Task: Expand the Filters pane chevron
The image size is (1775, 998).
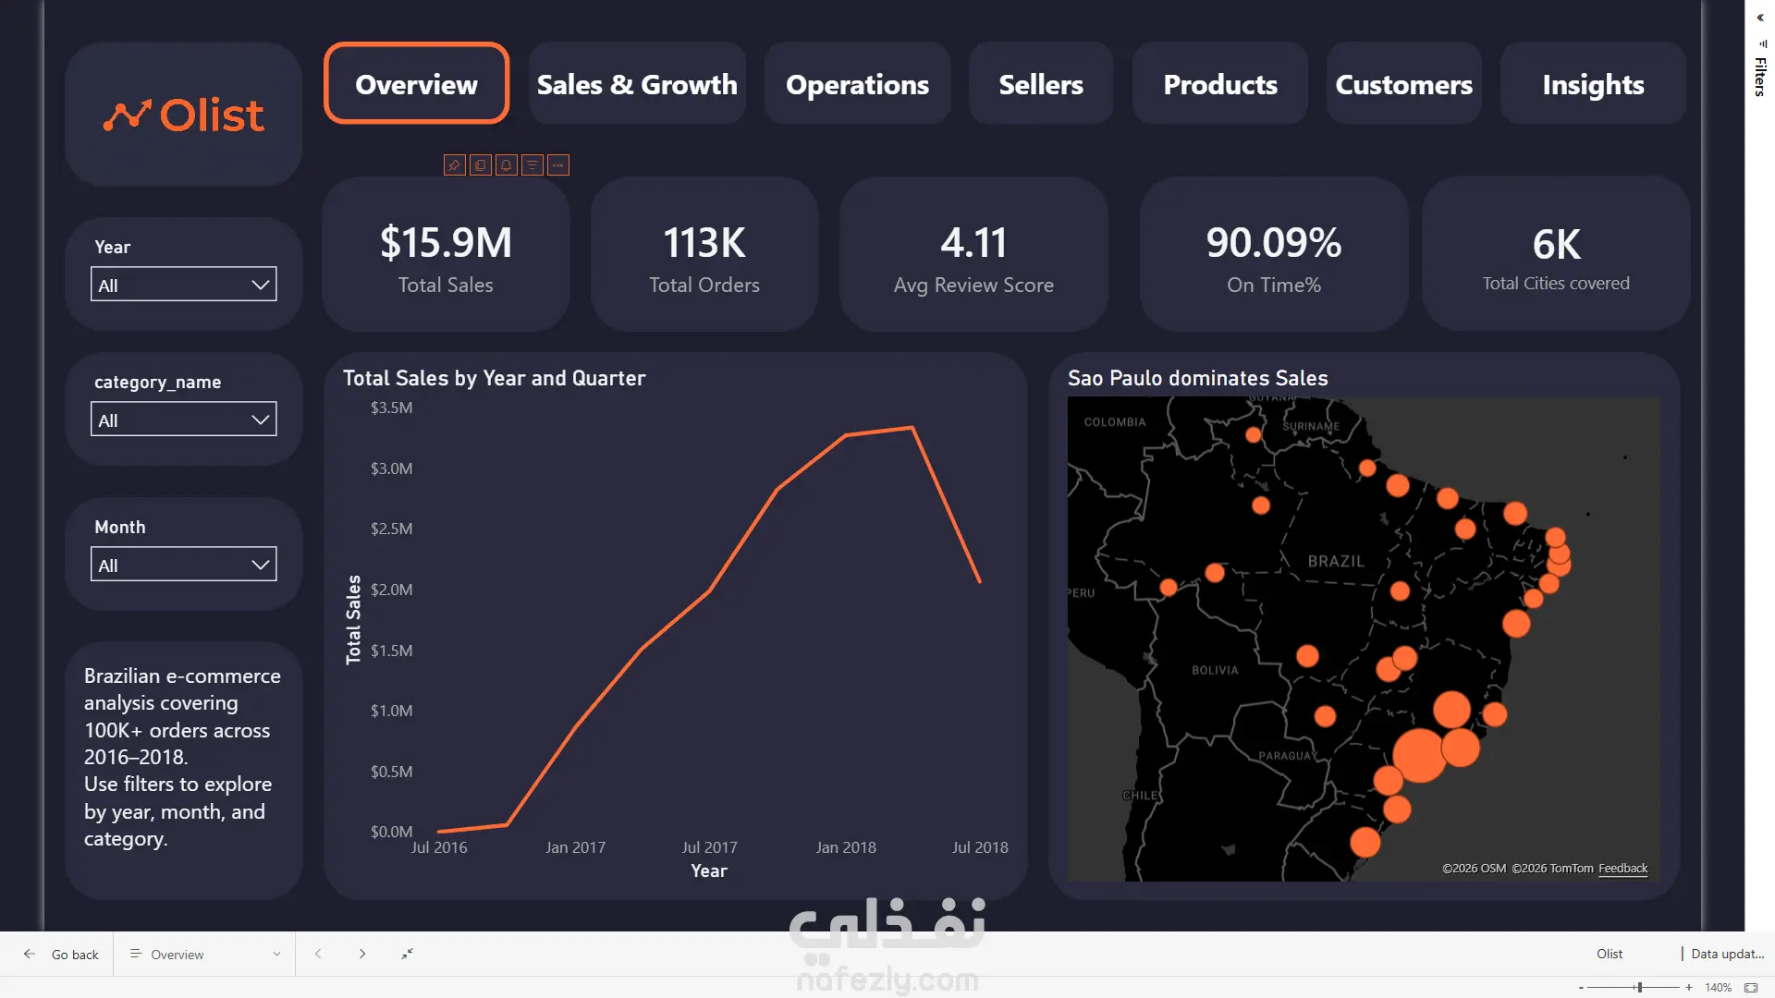Action: 1760,18
